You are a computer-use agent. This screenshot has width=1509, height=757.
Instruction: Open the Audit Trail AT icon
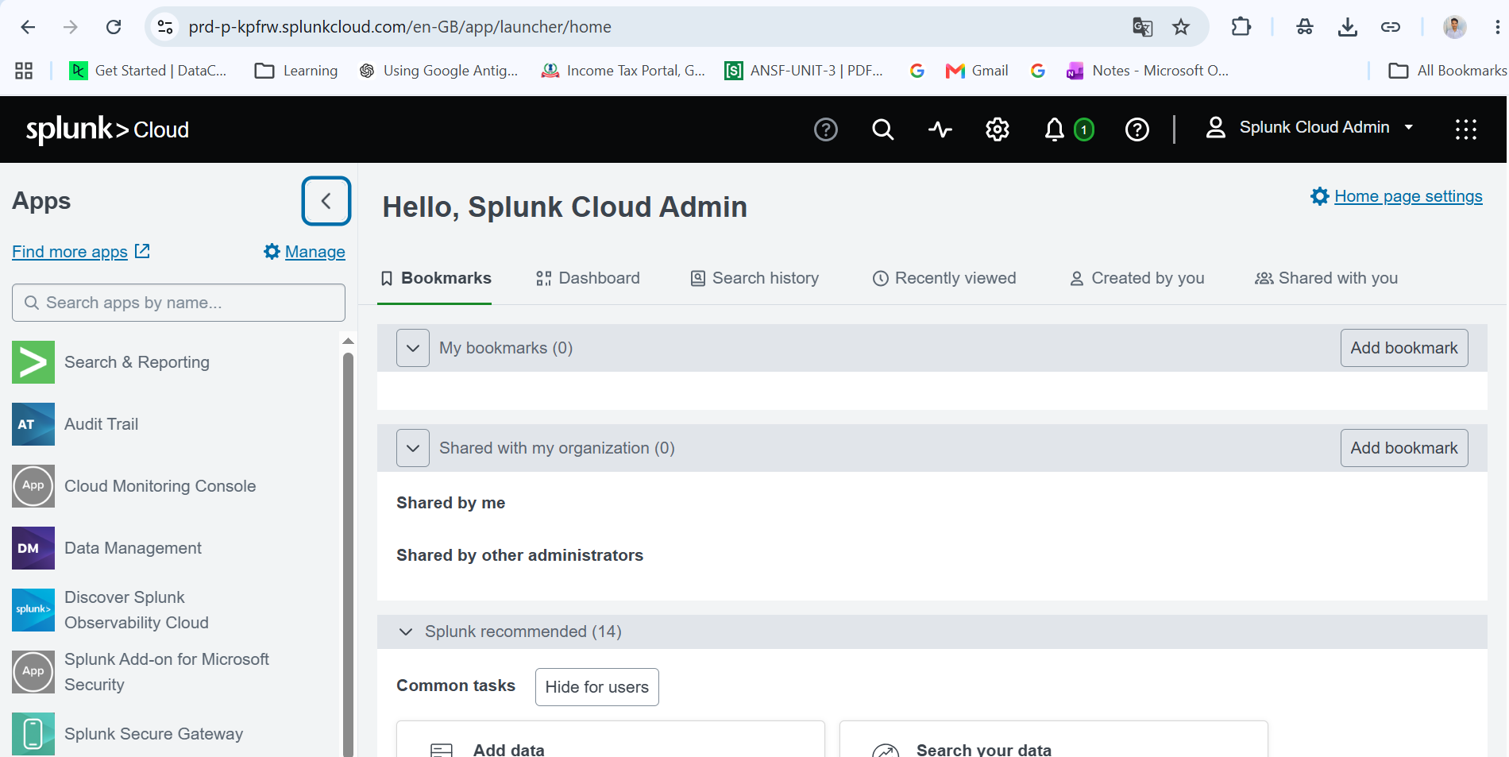tap(33, 424)
